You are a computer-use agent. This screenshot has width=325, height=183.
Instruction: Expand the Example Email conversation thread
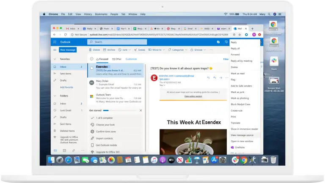coord(97,85)
